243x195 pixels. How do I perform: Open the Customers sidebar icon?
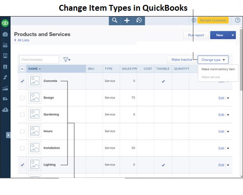(5, 45)
